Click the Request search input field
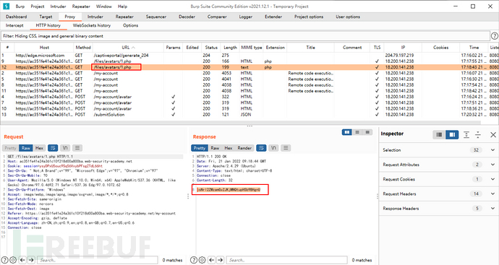 click(x=98, y=260)
